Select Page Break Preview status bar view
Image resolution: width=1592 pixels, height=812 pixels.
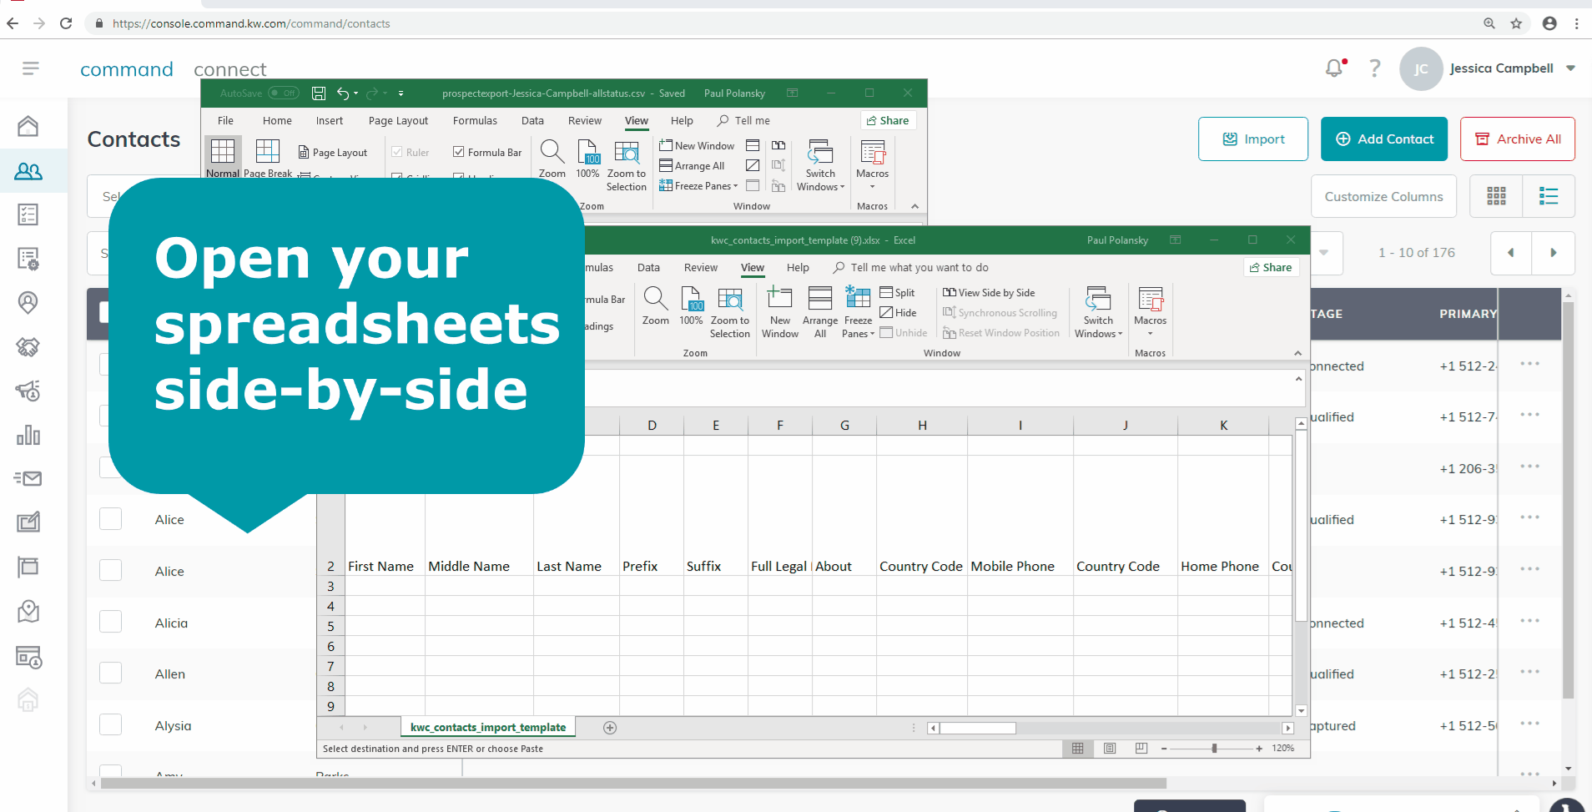pos(1141,749)
